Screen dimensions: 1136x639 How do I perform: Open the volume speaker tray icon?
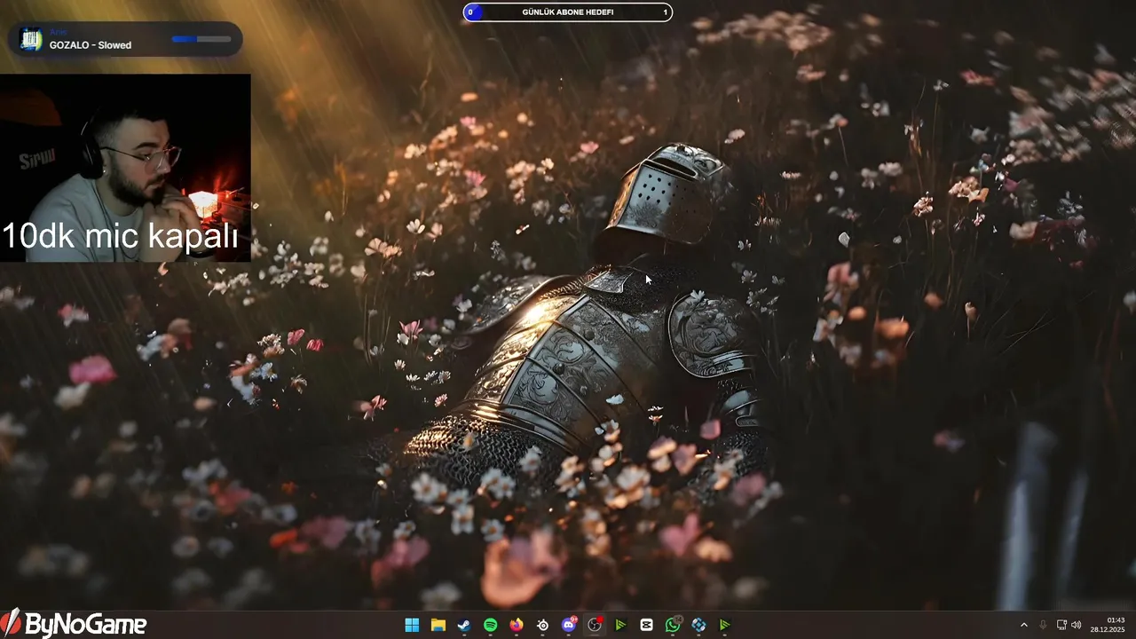(x=1077, y=625)
